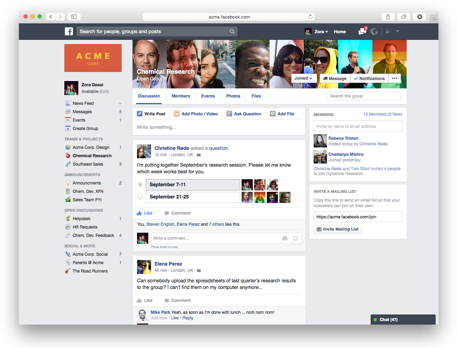The width and height of the screenshot is (457, 348).
Task: Click the Search this group field
Action: [x=364, y=96]
